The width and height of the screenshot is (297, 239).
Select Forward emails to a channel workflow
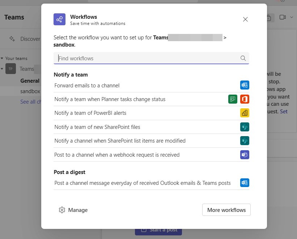[151, 86]
